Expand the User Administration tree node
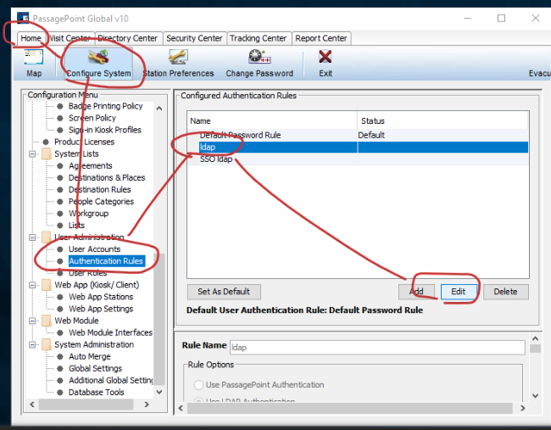The image size is (551, 430). coord(33,237)
